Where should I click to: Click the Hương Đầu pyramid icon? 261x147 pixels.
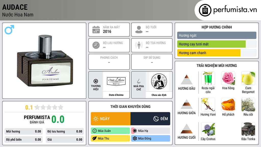(187, 80)
